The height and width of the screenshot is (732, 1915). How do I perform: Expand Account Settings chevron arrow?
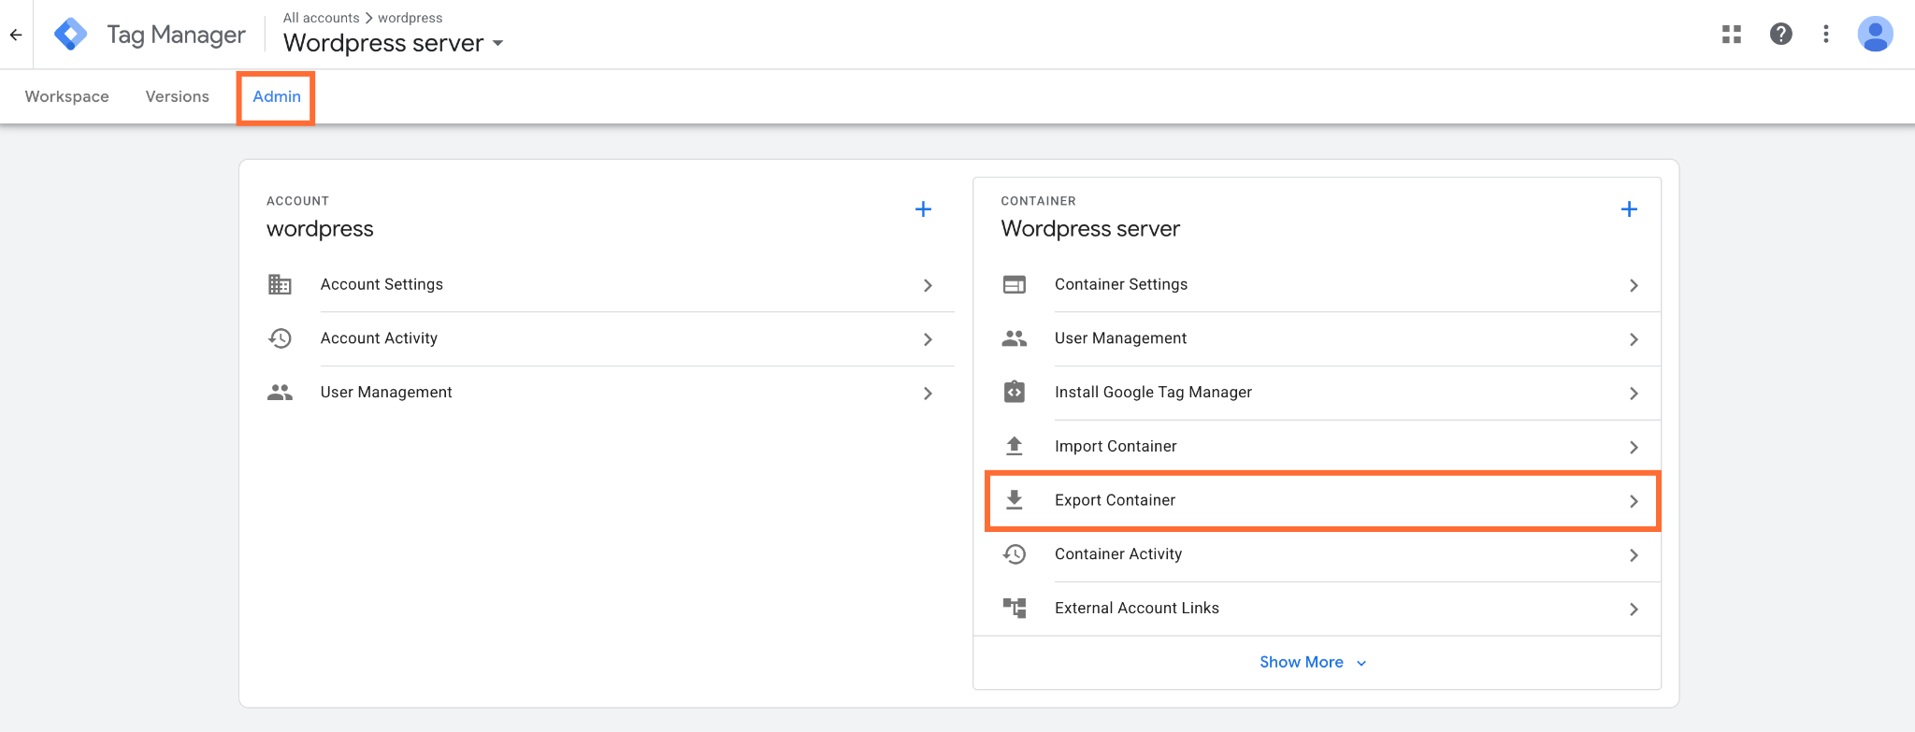tap(928, 285)
